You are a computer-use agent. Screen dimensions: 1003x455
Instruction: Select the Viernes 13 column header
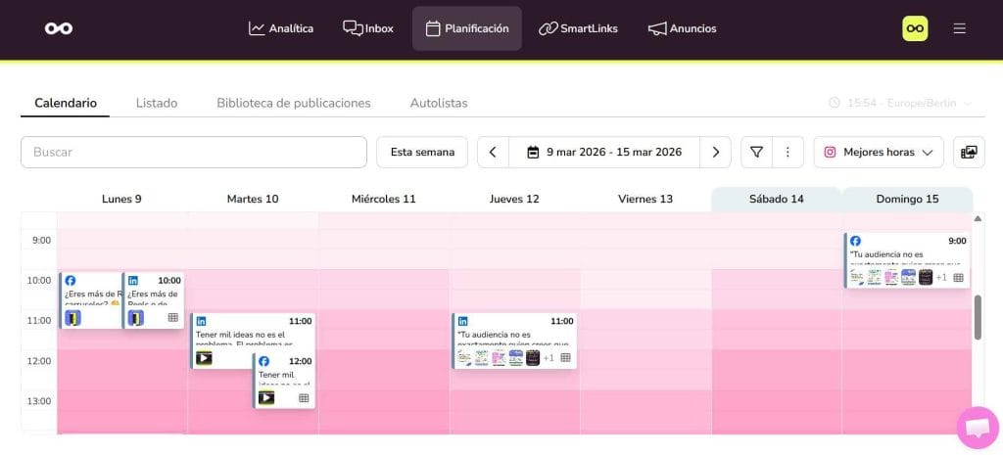(645, 199)
